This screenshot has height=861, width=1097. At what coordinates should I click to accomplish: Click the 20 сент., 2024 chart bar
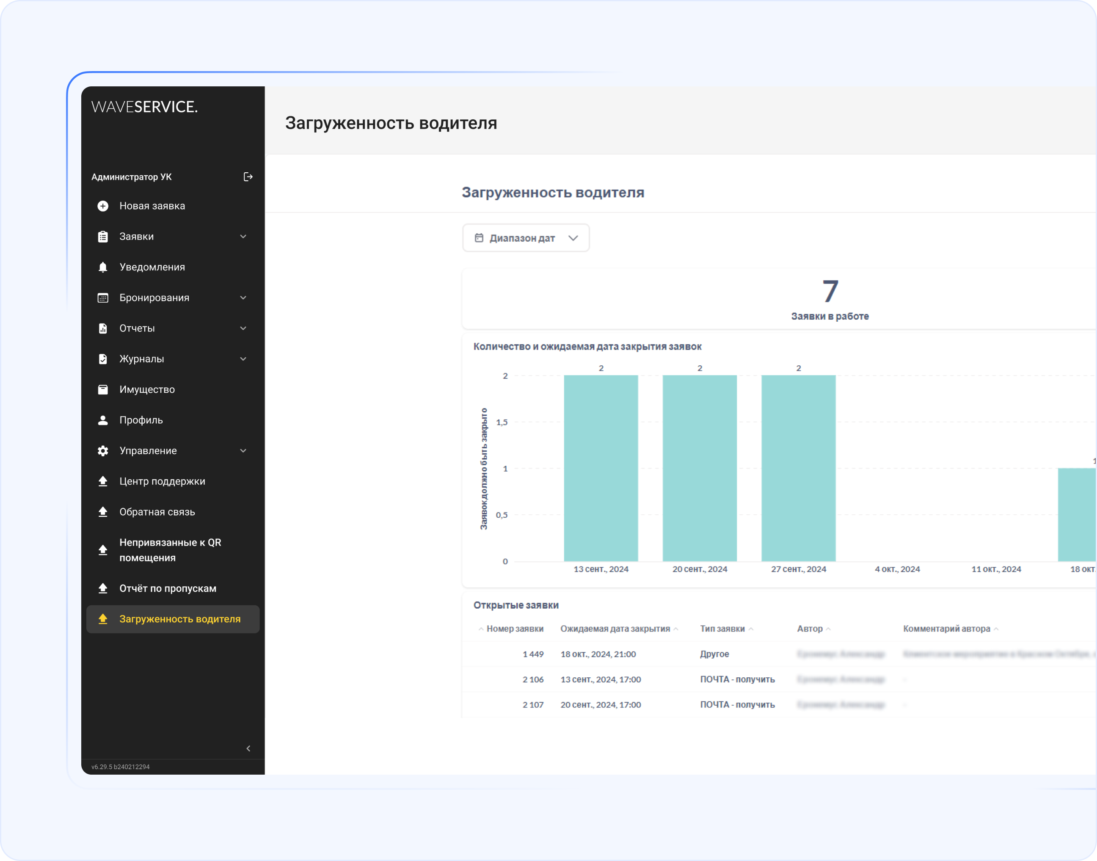point(700,468)
